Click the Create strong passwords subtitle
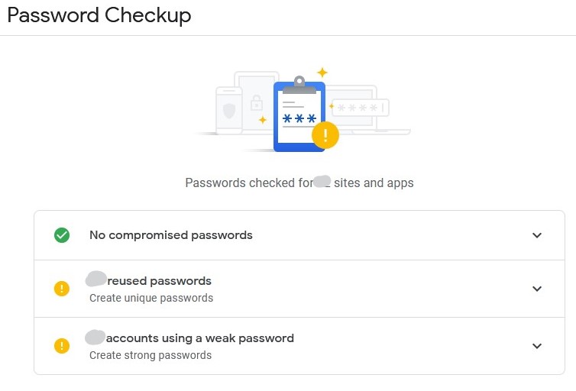Screen dimensions: 576x391 (150, 355)
